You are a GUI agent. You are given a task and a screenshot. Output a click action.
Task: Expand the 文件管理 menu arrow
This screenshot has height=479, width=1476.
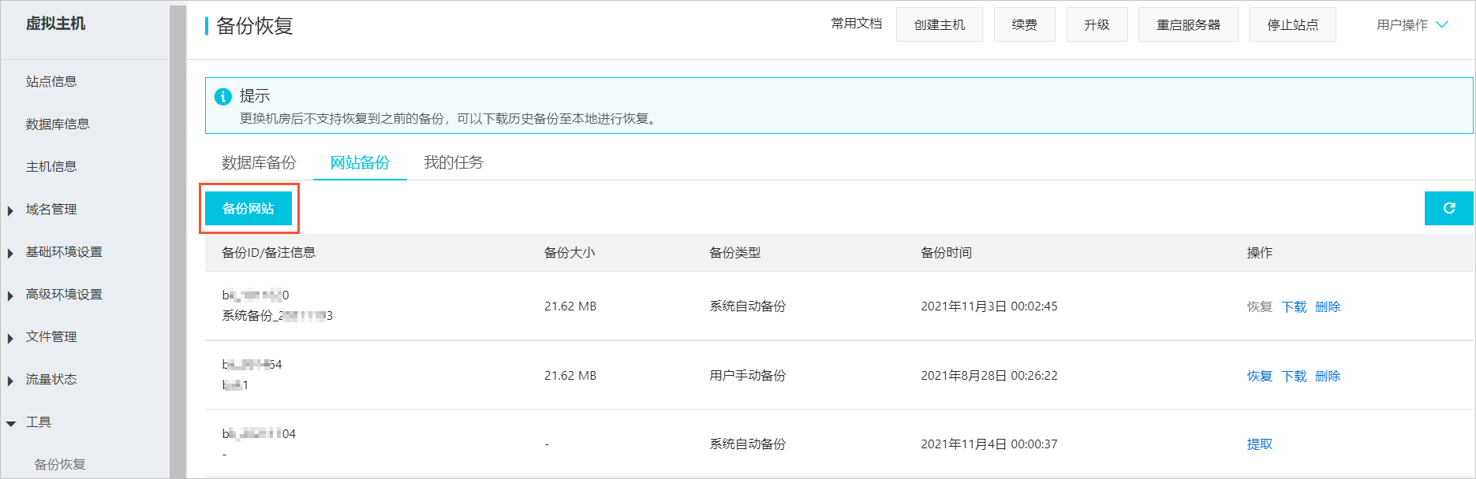[10, 338]
